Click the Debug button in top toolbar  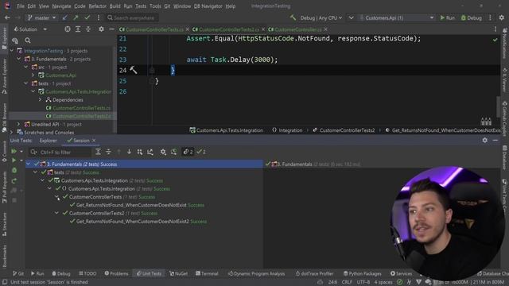coord(472,17)
